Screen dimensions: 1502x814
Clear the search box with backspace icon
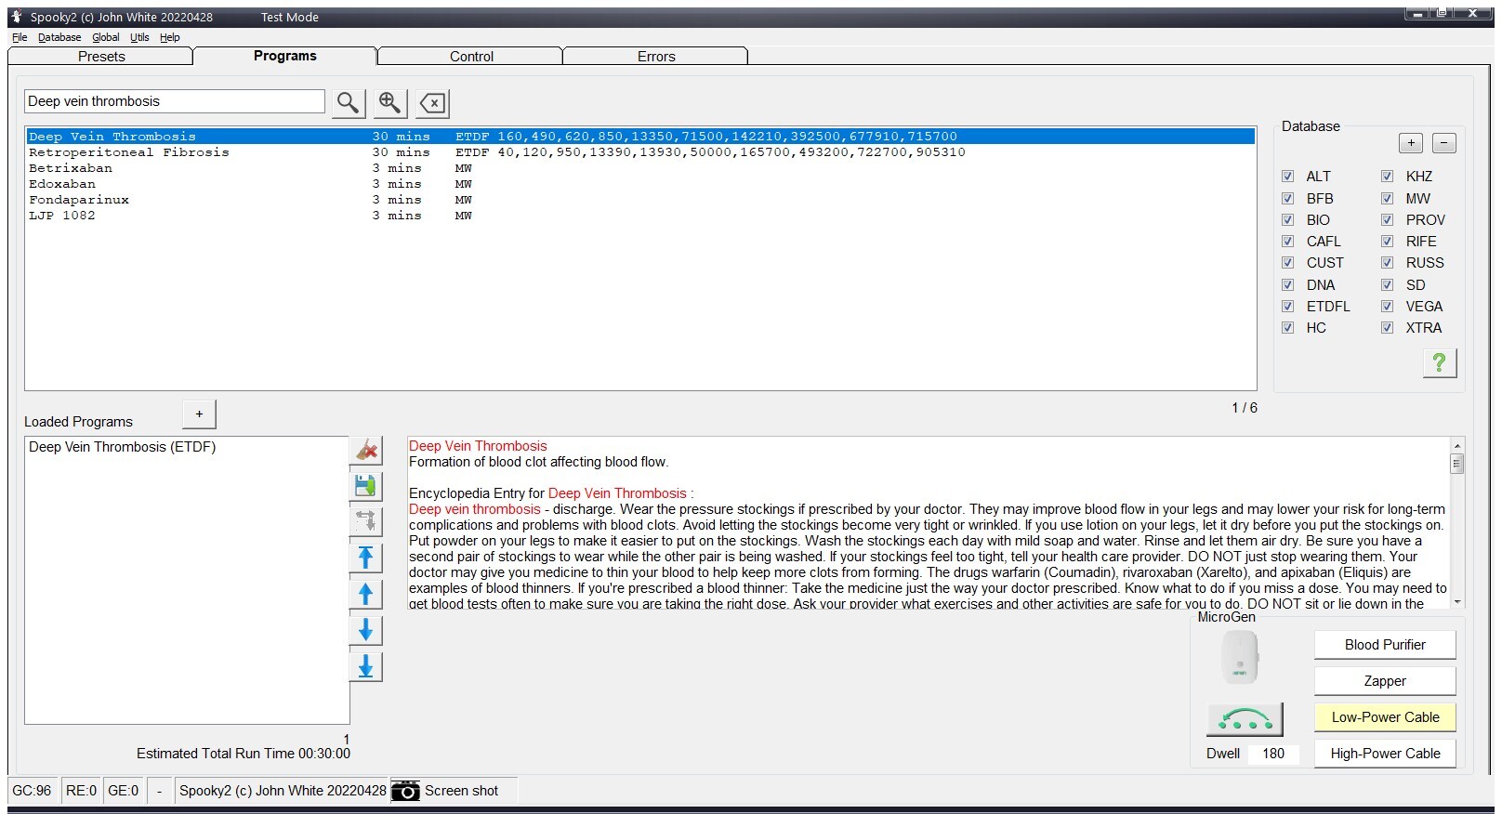pyautogui.click(x=433, y=102)
